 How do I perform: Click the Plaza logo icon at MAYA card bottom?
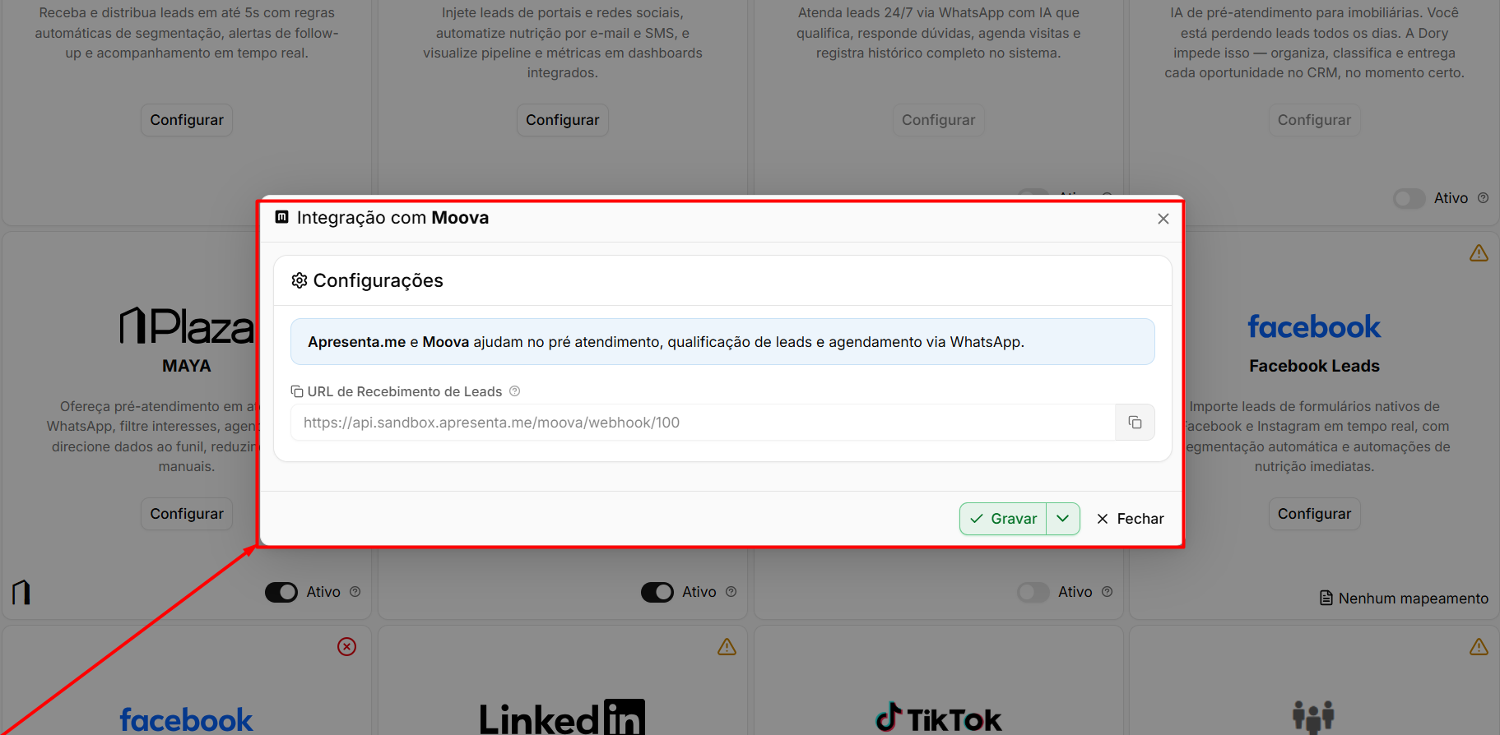[x=21, y=592]
